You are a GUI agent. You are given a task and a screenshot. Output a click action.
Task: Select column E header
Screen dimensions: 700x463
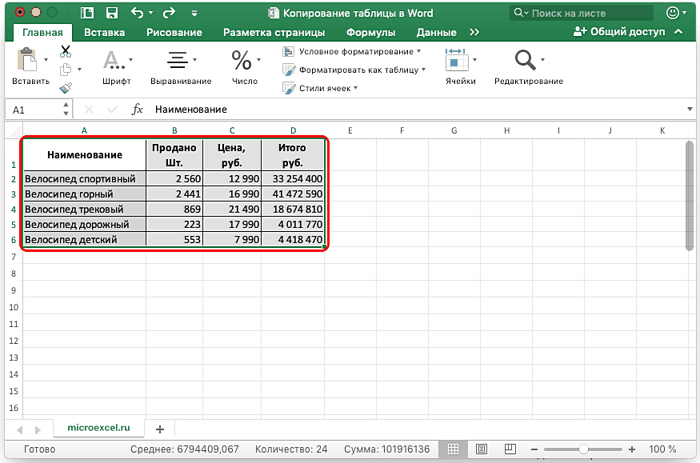350,130
